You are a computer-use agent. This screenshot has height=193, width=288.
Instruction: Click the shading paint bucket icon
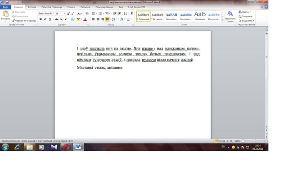pyautogui.click(x=121, y=19)
